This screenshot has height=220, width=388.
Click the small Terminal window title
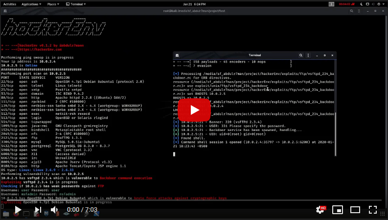point(254,55)
